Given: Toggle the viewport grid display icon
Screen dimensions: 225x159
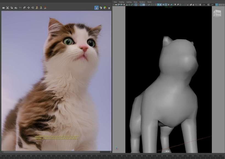Looking at the screenshot, I should pyautogui.click(x=136, y=5).
